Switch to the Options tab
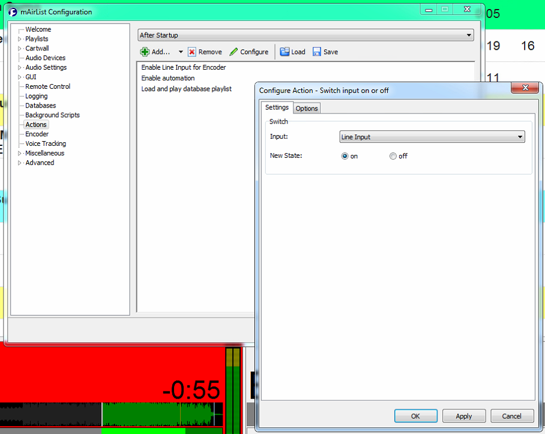The height and width of the screenshot is (434, 545). (x=307, y=109)
